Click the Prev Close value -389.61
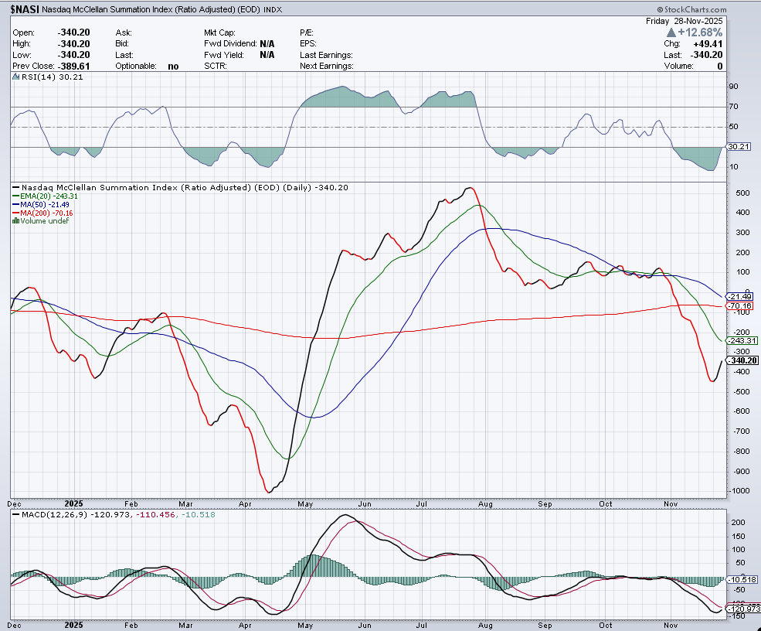Image resolution: width=761 pixels, height=631 pixels. [73, 66]
